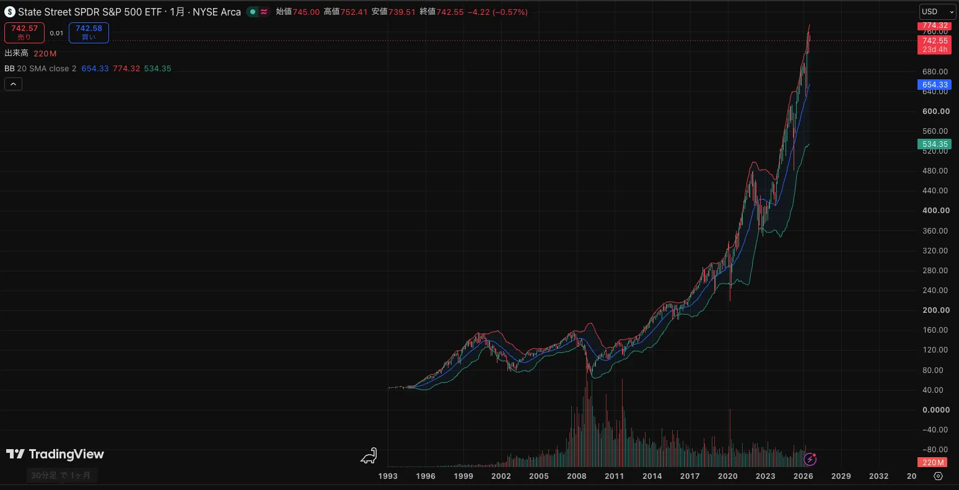
Task: Open chart settings gear on time axis
Action: (x=938, y=476)
